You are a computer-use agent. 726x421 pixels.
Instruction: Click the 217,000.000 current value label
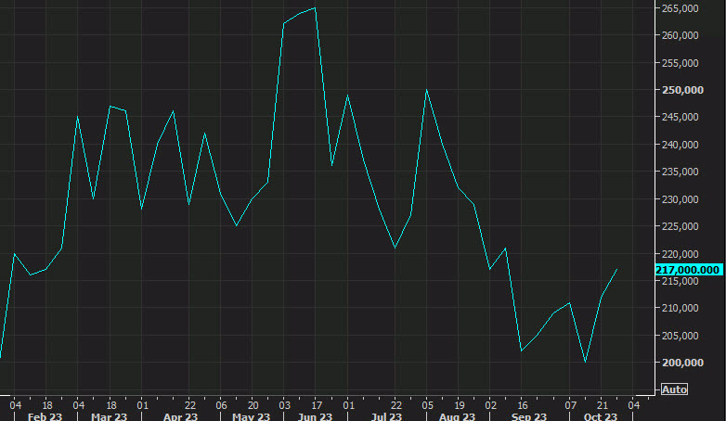pyautogui.click(x=688, y=269)
